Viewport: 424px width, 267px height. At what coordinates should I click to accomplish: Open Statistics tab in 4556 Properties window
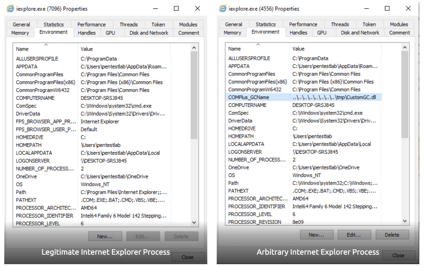(x=266, y=24)
